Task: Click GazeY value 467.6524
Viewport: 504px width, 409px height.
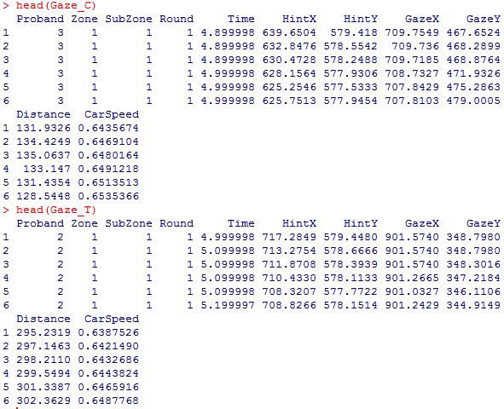Action: [x=473, y=32]
